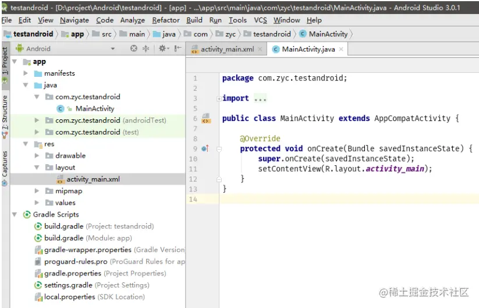Click the @Override annotation on line 8
The height and width of the screenshot is (308, 479).
tap(260, 139)
